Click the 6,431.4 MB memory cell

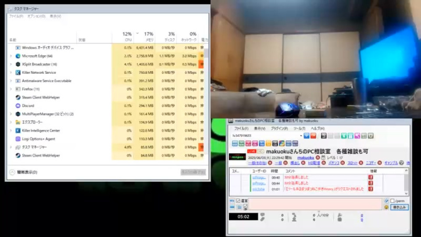144,47
